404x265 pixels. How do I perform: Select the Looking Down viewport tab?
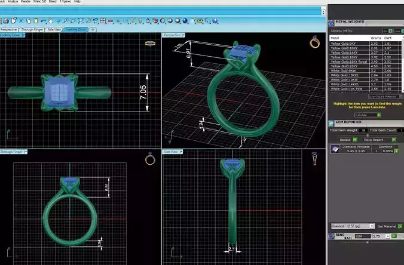[x=76, y=30]
